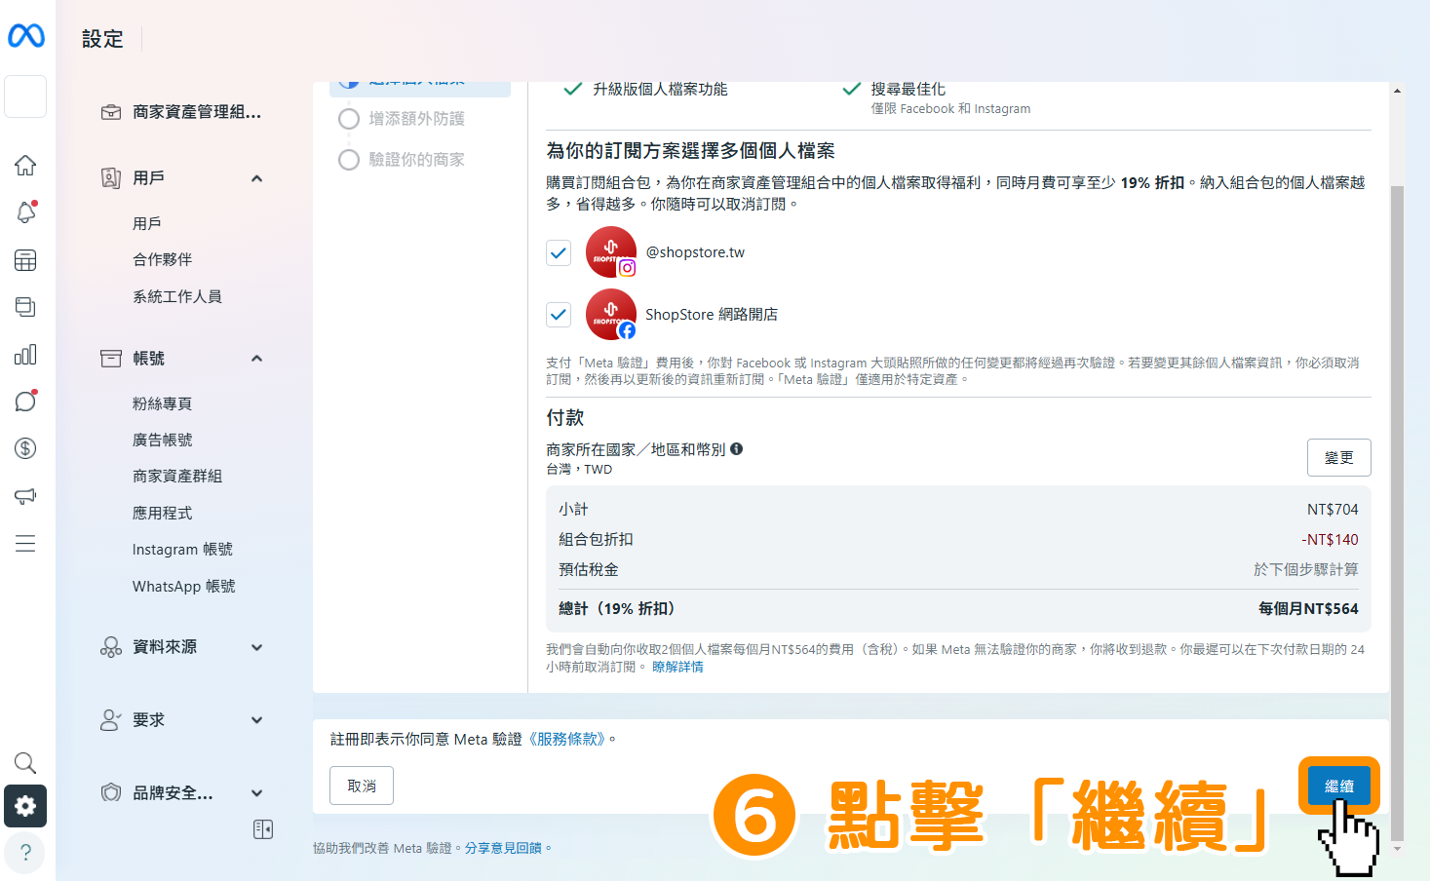This screenshot has width=1430, height=882.
Task: Open the stacked pages icon in sidebar
Action: tap(25, 307)
